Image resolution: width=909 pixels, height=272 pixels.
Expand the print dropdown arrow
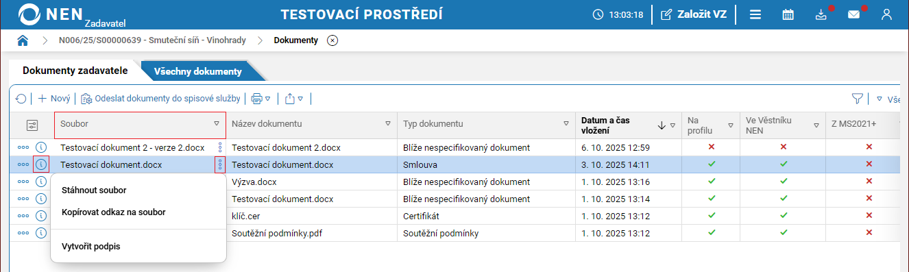(268, 99)
